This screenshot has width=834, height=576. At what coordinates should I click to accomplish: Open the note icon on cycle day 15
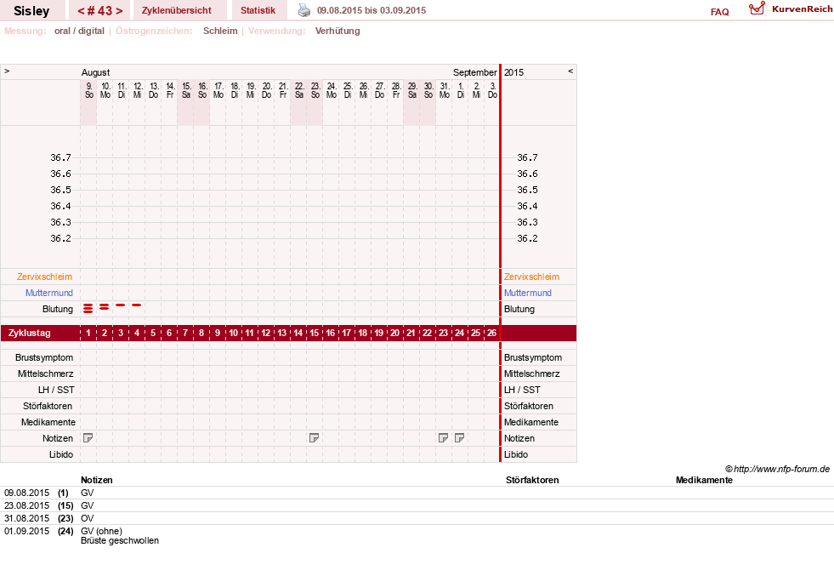[315, 438]
